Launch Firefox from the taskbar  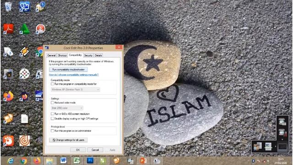(37, 161)
